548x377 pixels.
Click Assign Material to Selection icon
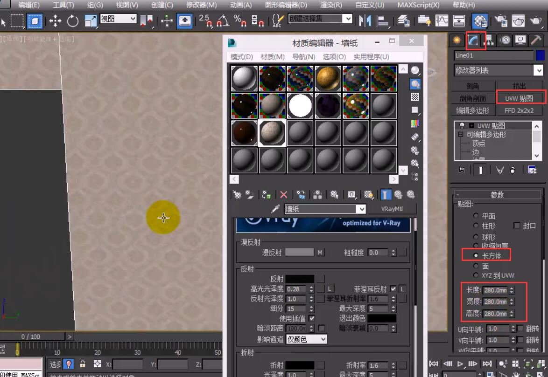tap(267, 195)
